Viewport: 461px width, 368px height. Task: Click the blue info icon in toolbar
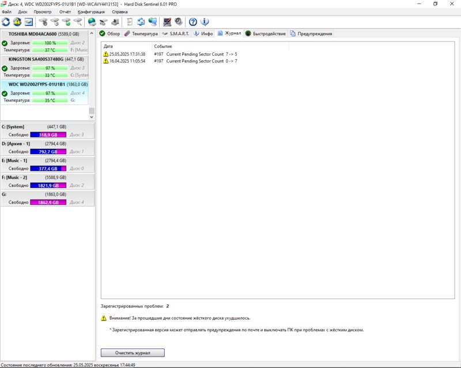tap(204, 22)
